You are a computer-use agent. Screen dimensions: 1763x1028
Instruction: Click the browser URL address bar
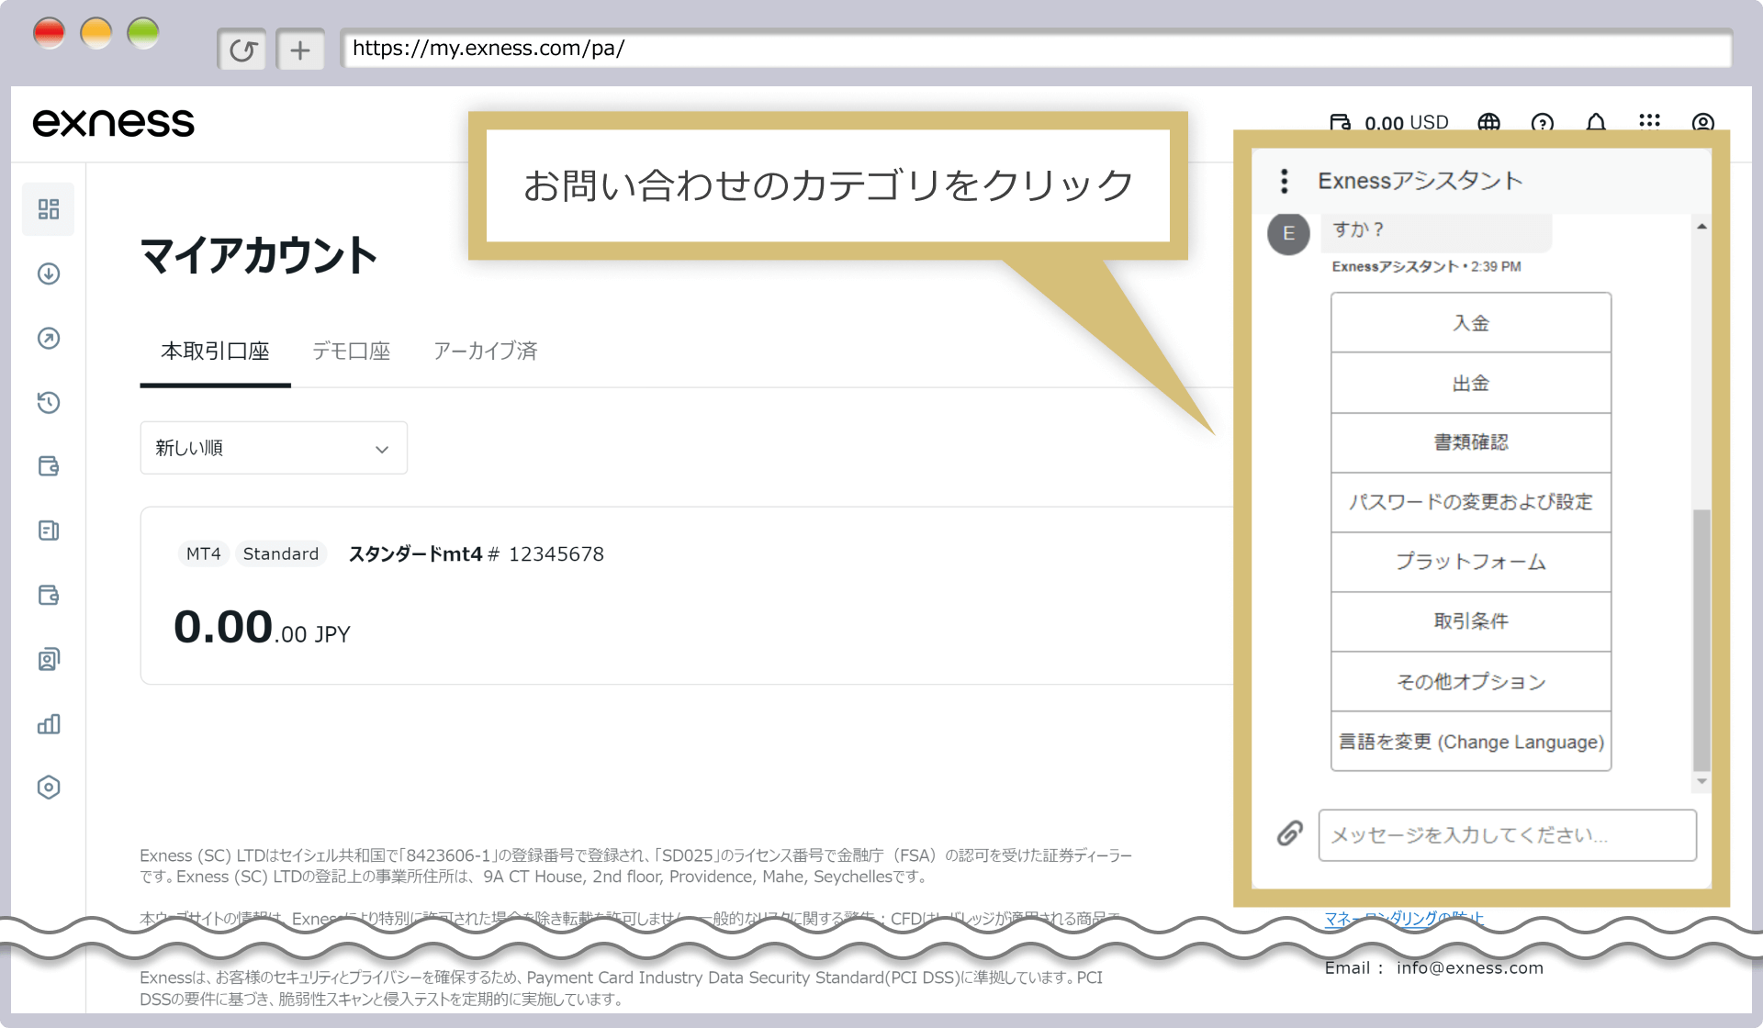pos(1036,49)
